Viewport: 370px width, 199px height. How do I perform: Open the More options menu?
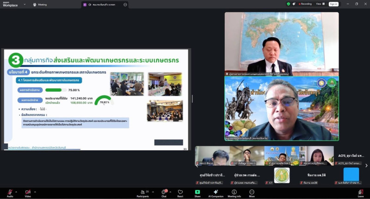(x=252, y=192)
